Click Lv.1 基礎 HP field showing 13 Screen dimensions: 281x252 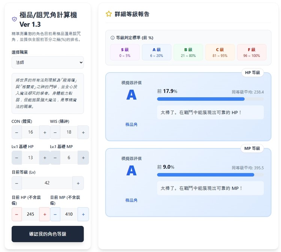click(30, 158)
